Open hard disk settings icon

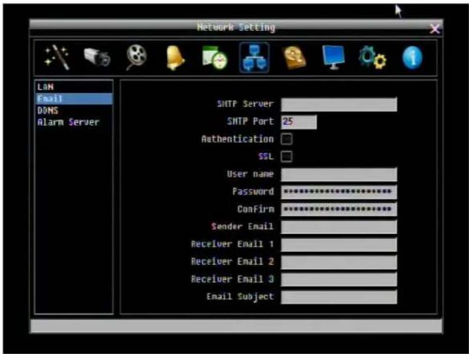(294, 58)
